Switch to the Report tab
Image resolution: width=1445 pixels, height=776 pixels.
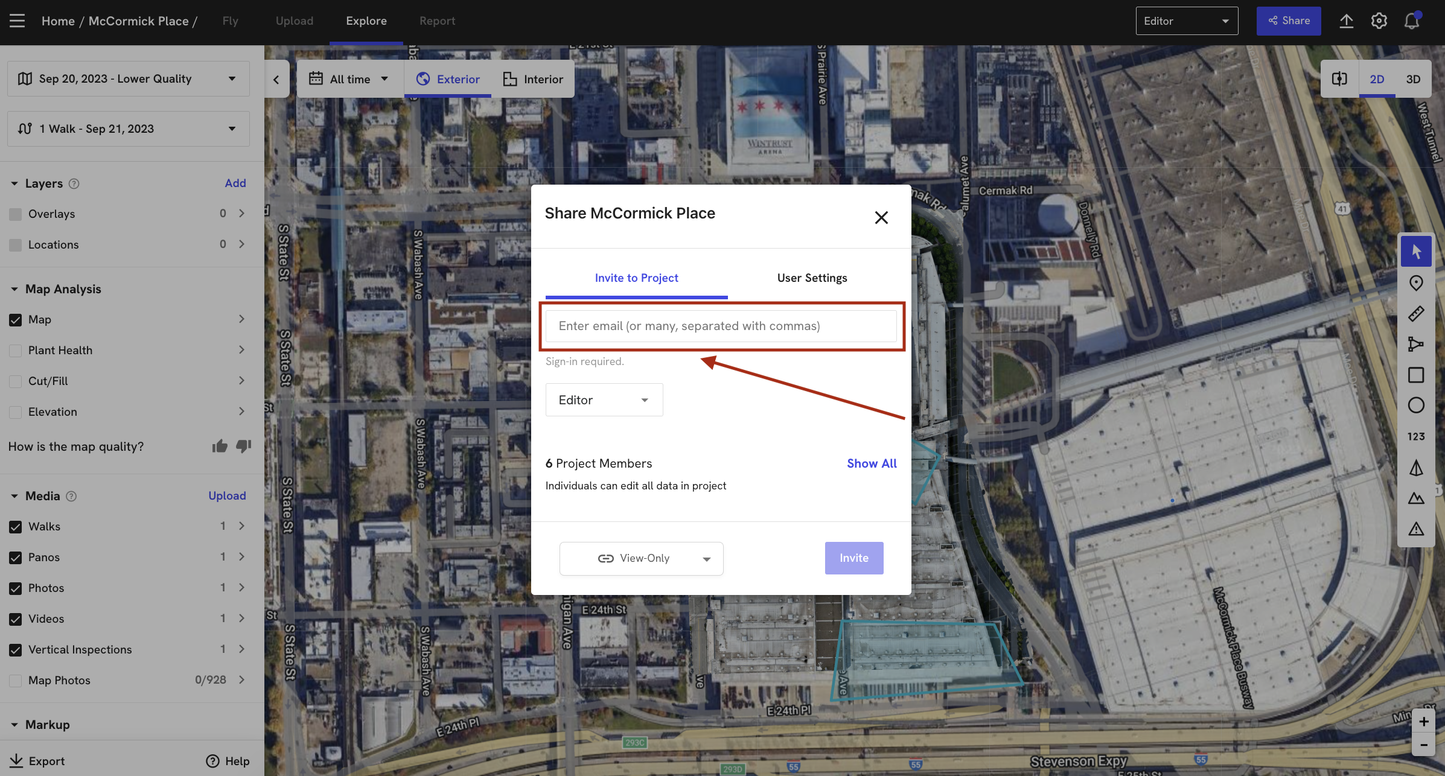(437, 21)
